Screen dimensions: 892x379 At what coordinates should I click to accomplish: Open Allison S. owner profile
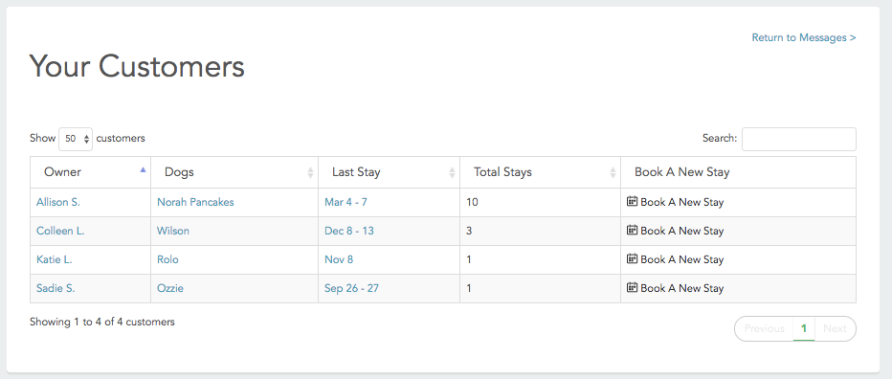point(58,202)
